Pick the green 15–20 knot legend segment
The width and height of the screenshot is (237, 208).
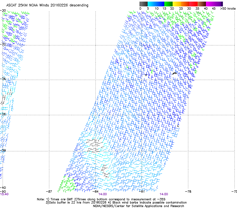click(x=168, y=4)
